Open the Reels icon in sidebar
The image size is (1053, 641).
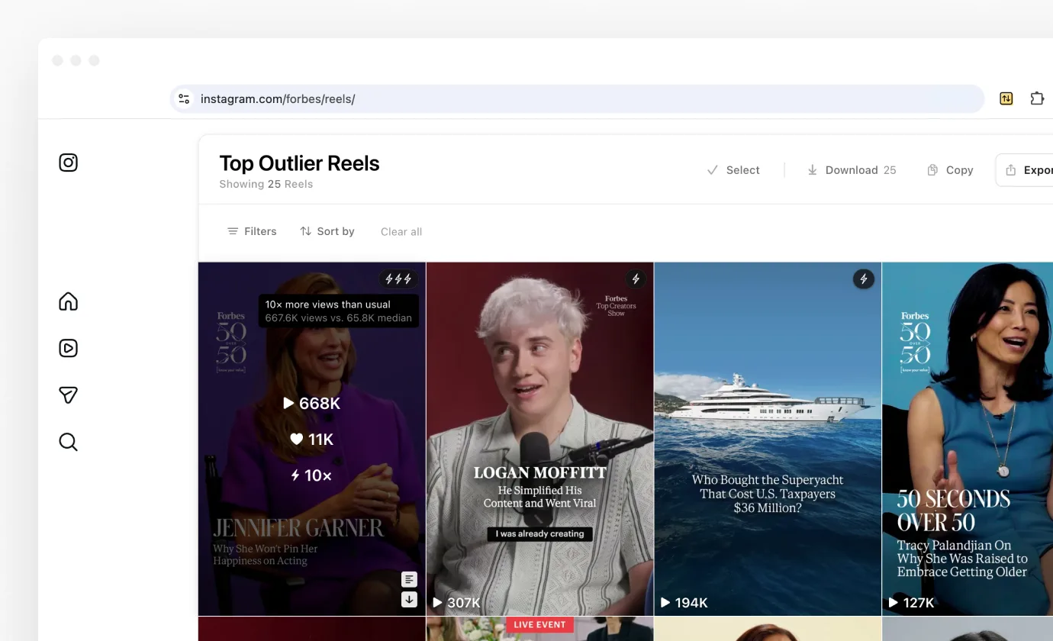(69, 348)
